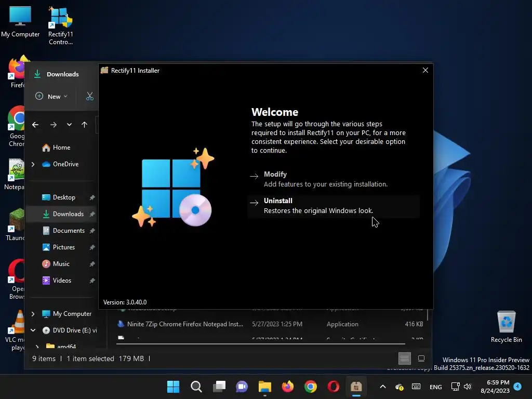The image size is (532, 399).
Task: Change ENG input language in tray
Action: pos(436,387)
